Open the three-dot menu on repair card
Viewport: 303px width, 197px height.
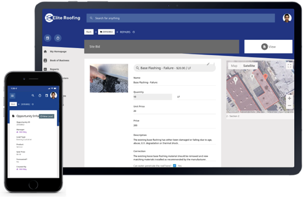pyautogui.click(x=214, y=64)
